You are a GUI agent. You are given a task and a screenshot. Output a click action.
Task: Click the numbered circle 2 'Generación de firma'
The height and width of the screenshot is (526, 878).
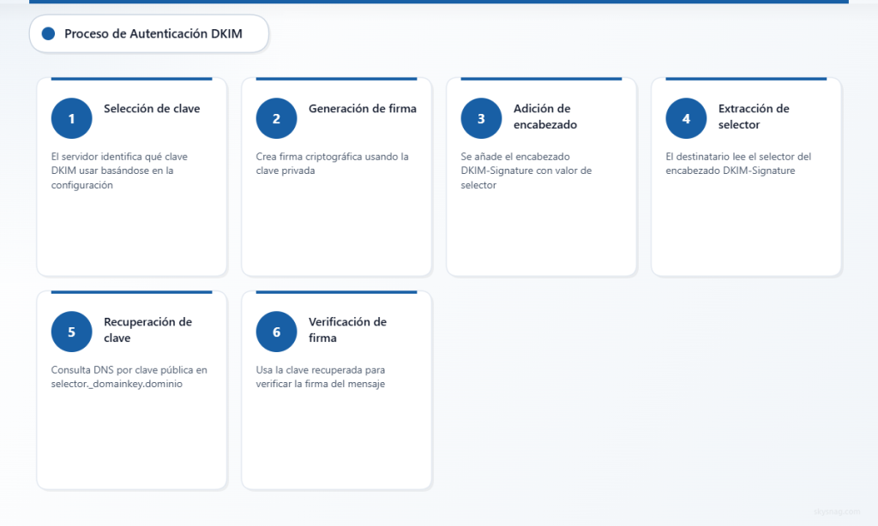(x=276, y=117)
